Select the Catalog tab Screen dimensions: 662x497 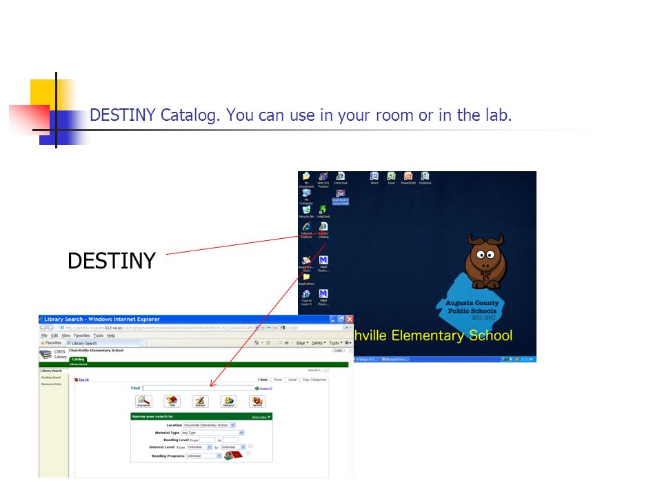click(78, 359)
